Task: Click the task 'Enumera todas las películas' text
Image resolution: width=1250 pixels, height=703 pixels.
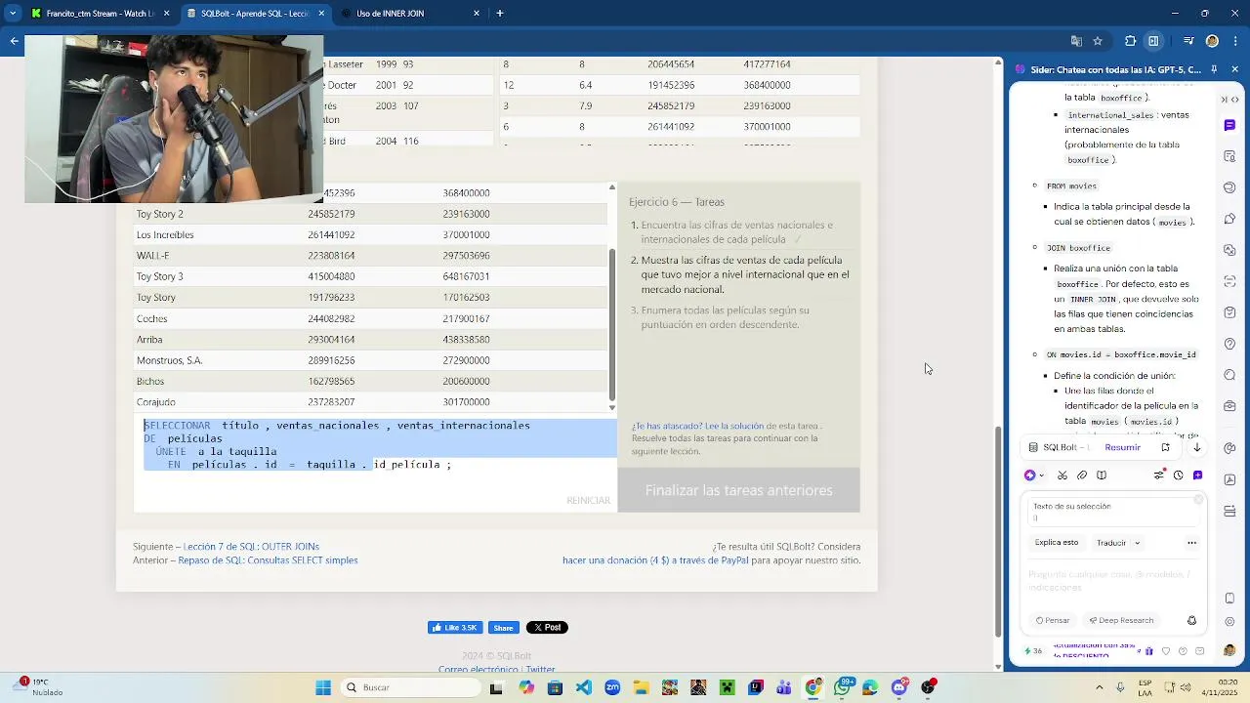Action: point(726,317)
